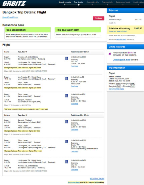Viewport: 144px width, 185px height.
Task: Open Seat map for flight 6453
Action: click(75, 170)
